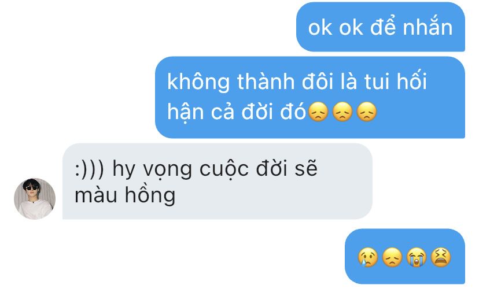This screenshot has width=479, height=296.
Task: Select the "ok ok để nhắn" message bubble
Action: click(380, 27)
